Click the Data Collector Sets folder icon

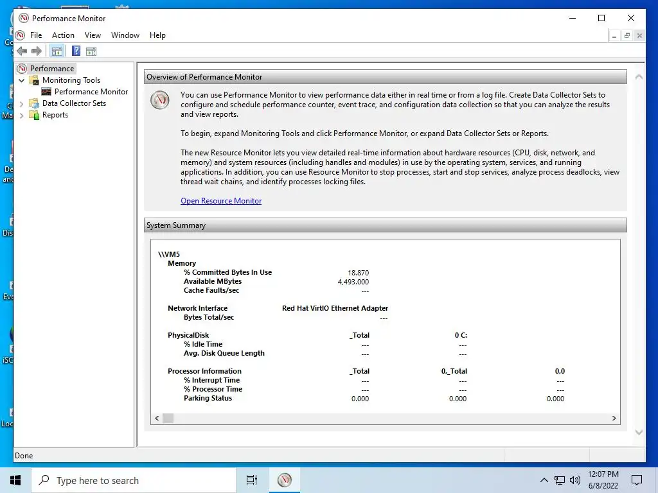(x=34, y=103)
